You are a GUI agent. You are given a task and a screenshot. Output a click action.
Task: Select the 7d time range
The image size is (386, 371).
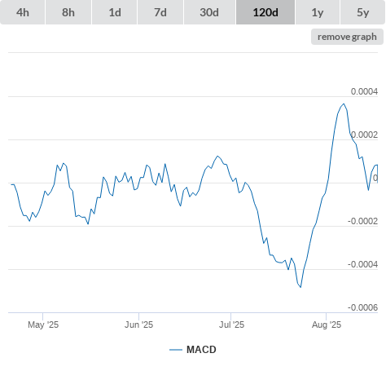[x=160, y=12]
